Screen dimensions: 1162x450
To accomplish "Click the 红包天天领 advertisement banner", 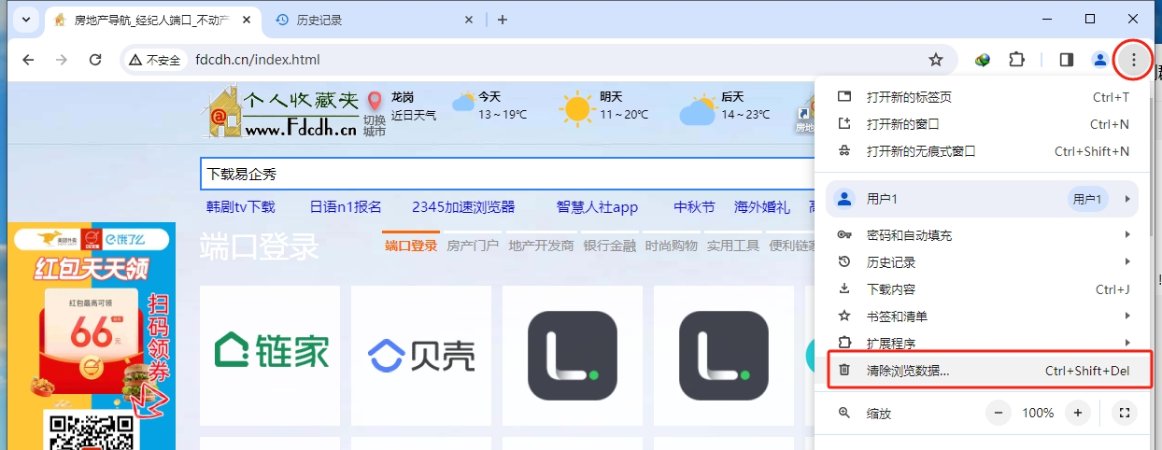I will click(92, 336).
